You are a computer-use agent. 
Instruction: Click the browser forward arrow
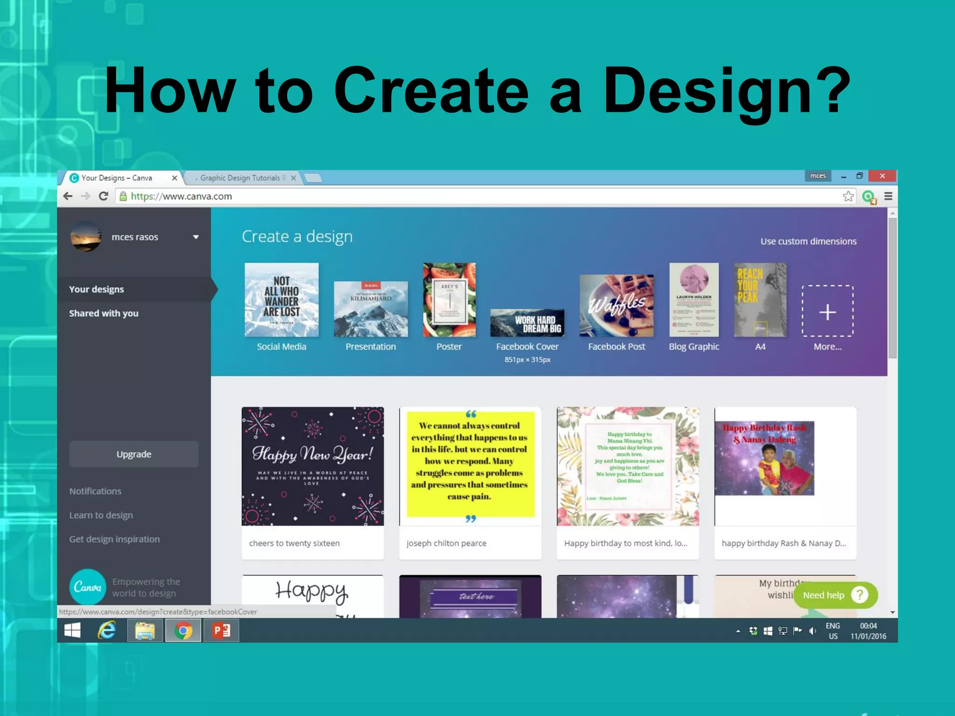tap(85, 196)
